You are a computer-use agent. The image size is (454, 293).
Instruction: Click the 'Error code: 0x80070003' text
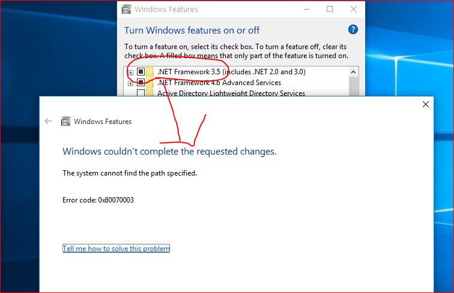click(98, 200)
